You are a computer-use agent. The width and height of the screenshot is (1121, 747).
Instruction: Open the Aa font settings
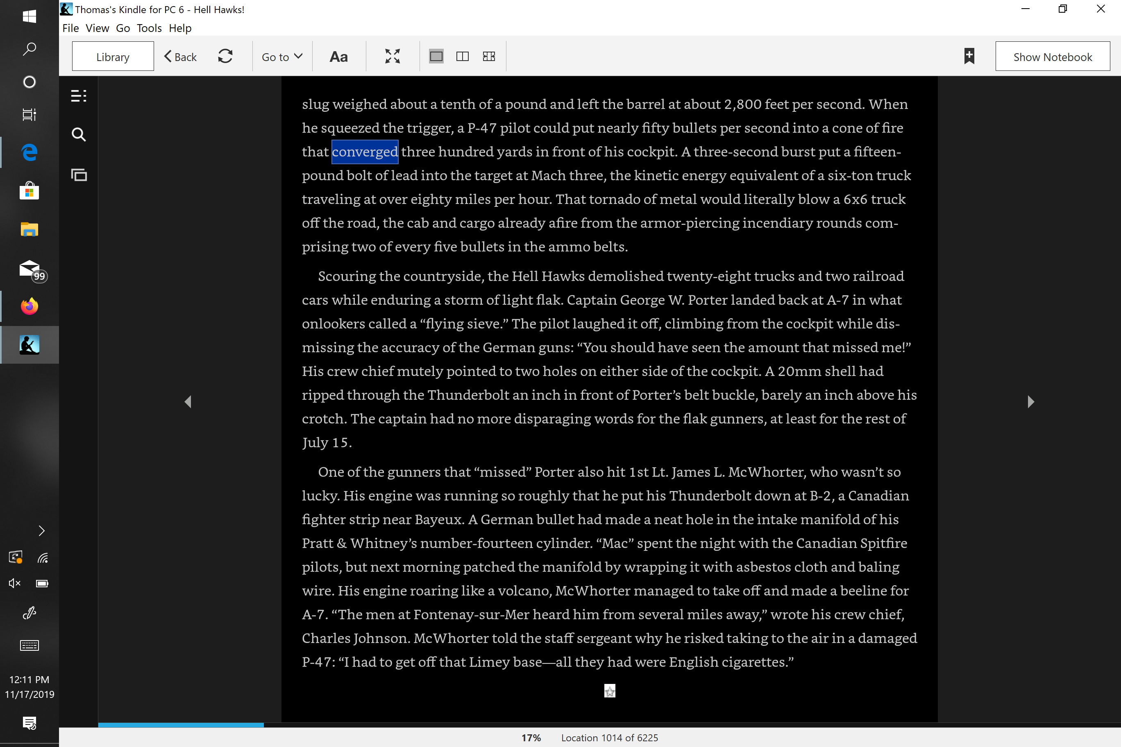(338, 56)
